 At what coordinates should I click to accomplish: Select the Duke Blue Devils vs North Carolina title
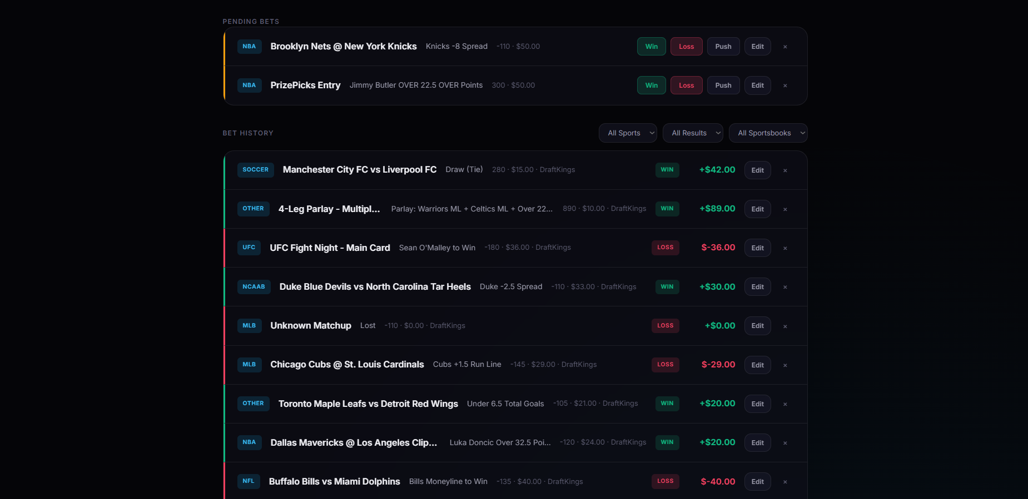[x=375, y=287]
